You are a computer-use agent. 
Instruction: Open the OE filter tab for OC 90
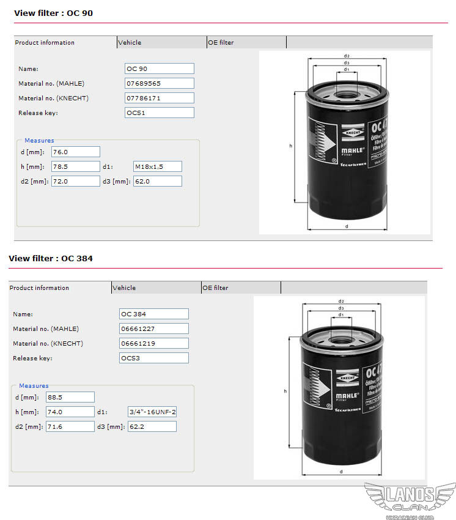click(246, 43)
